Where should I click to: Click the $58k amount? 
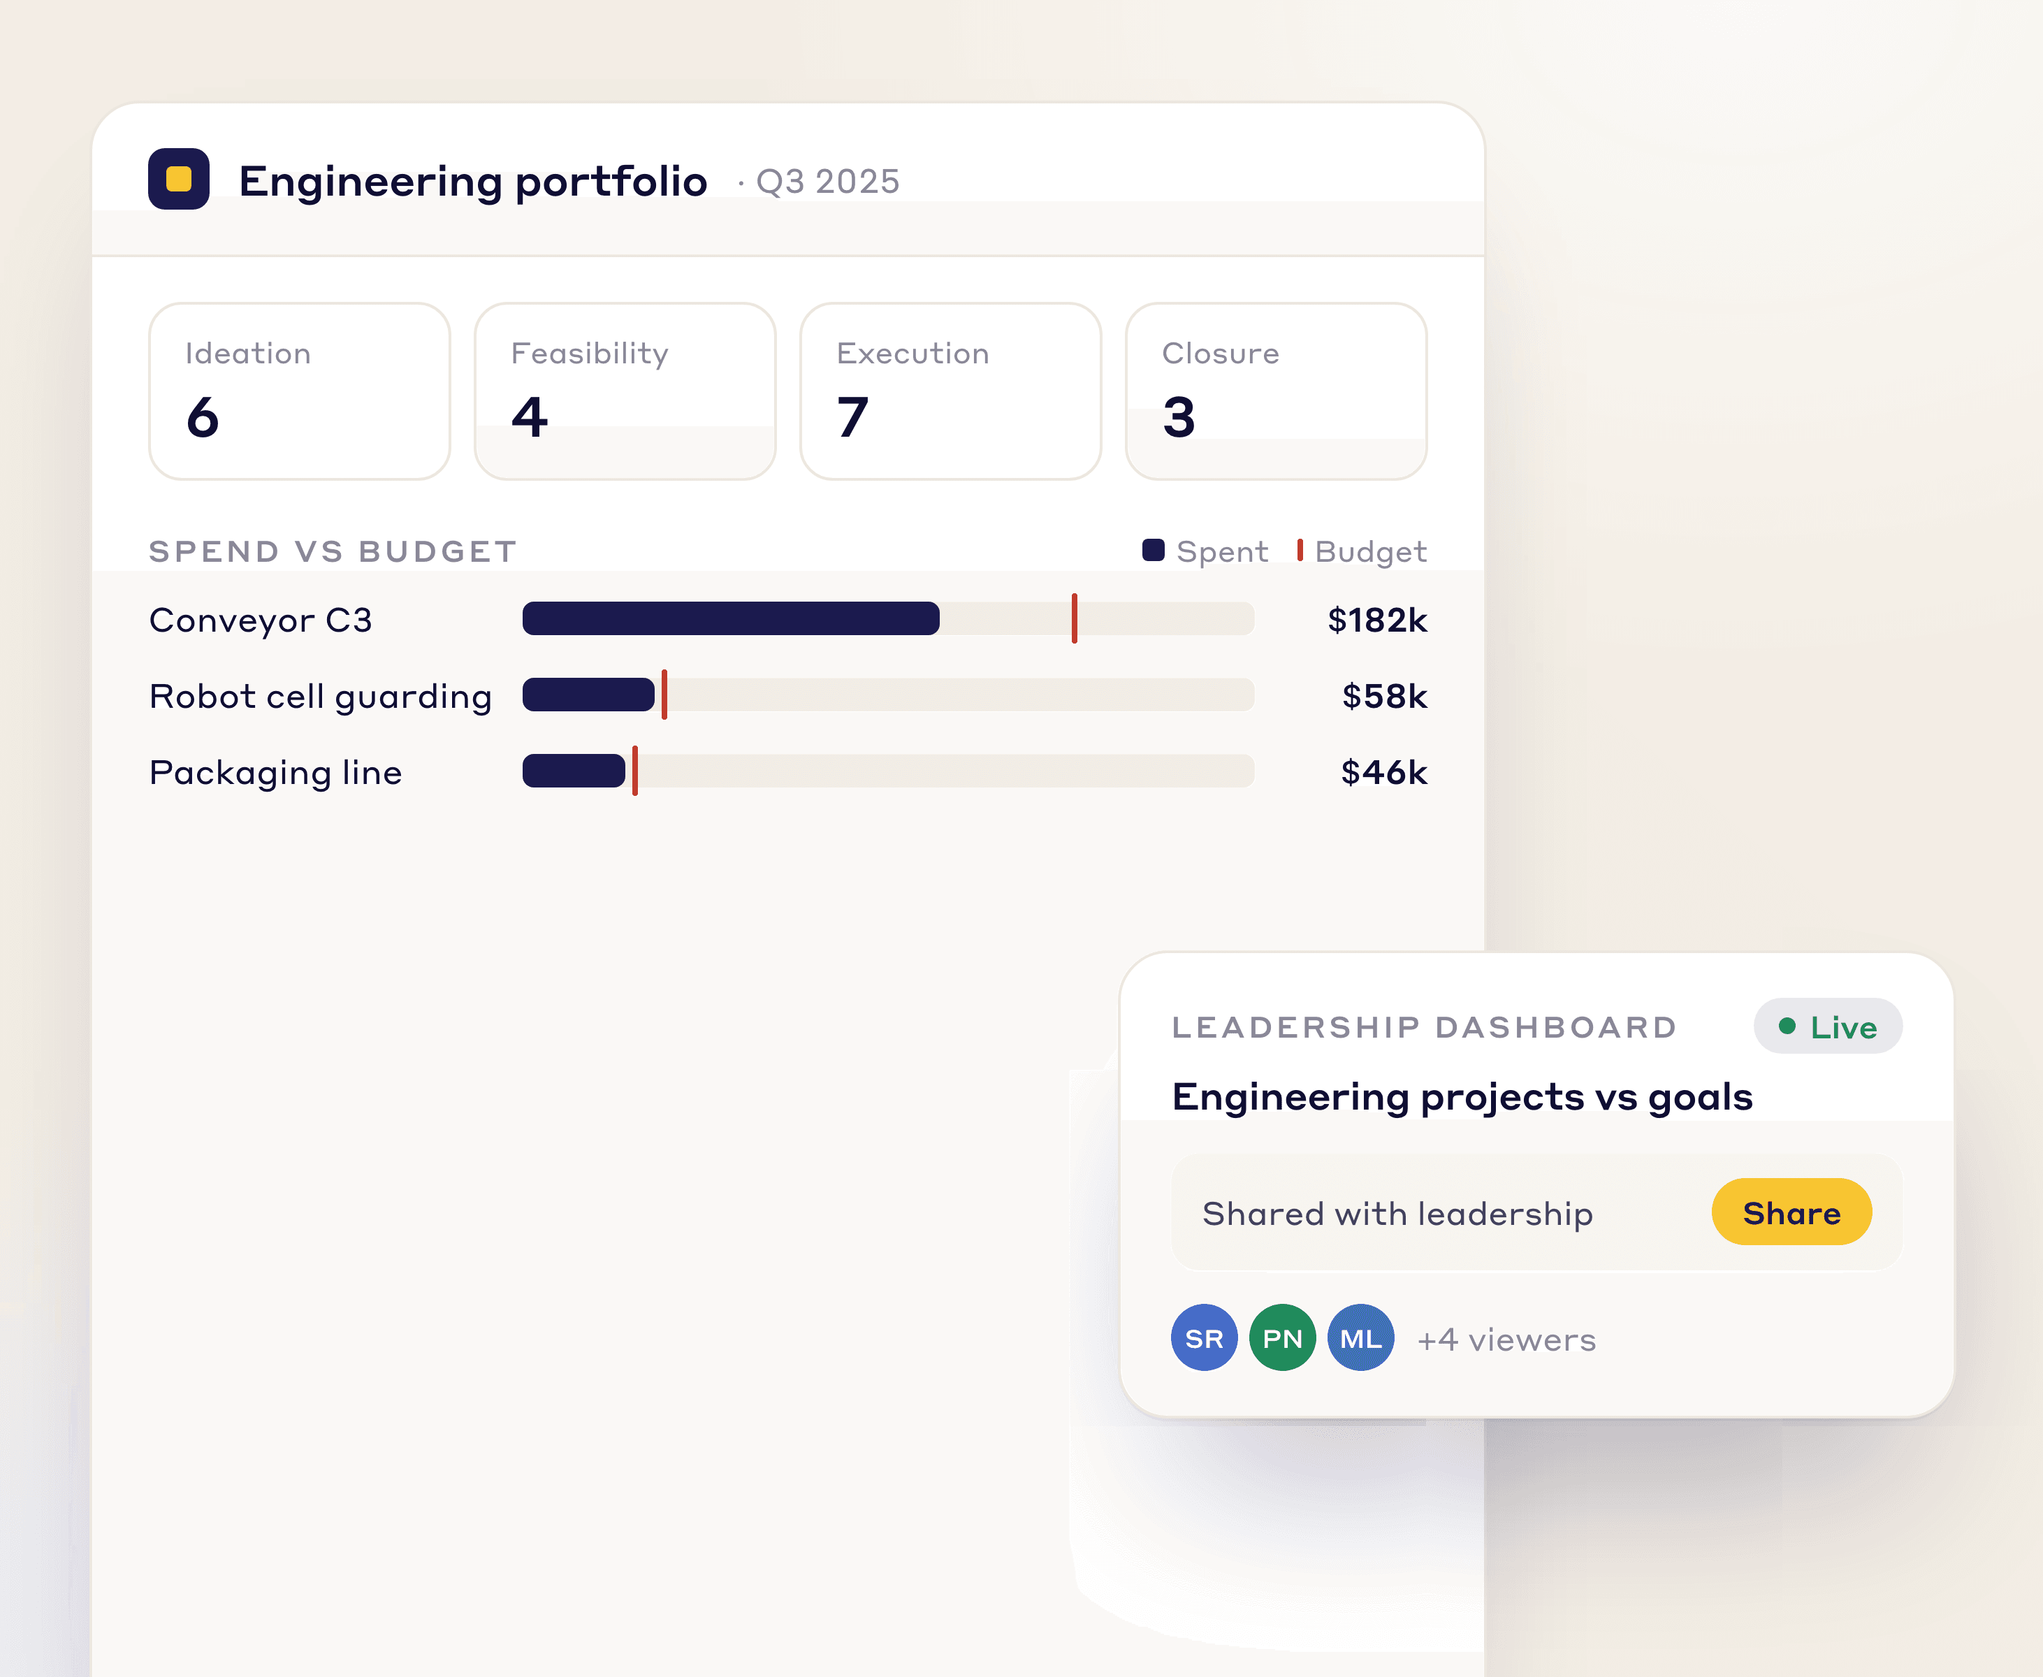pos(1384,697)
